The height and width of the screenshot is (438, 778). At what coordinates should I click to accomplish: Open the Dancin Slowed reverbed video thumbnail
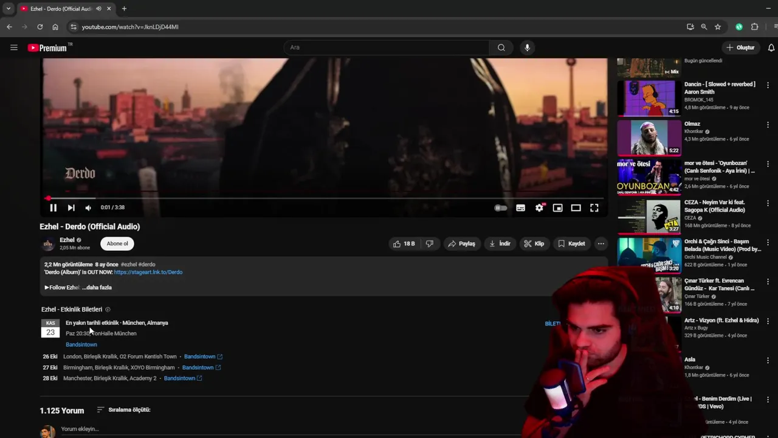649,98
